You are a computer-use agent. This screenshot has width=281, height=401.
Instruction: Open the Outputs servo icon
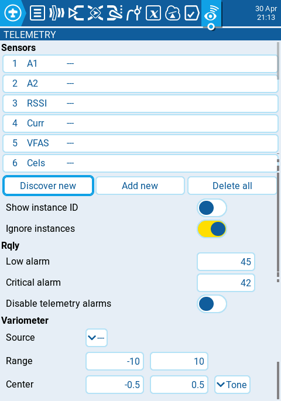tap(115, 13)
